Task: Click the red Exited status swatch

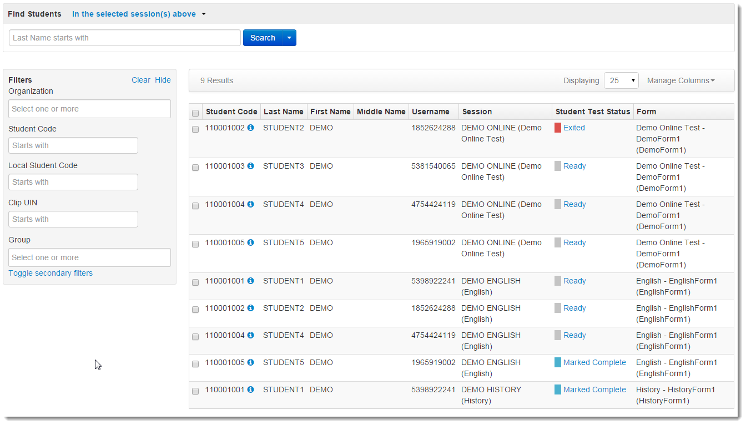Action: (x=558, y=128)
